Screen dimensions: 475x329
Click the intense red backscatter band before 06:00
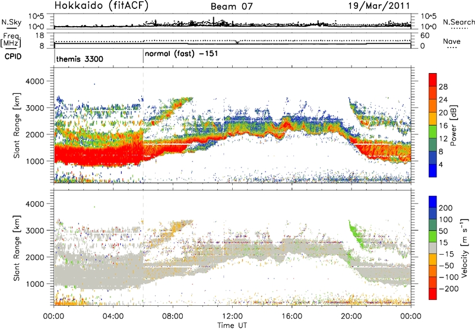99,155
